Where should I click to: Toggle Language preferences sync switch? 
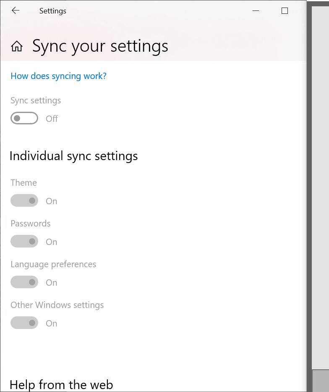[x=24, y=282]
